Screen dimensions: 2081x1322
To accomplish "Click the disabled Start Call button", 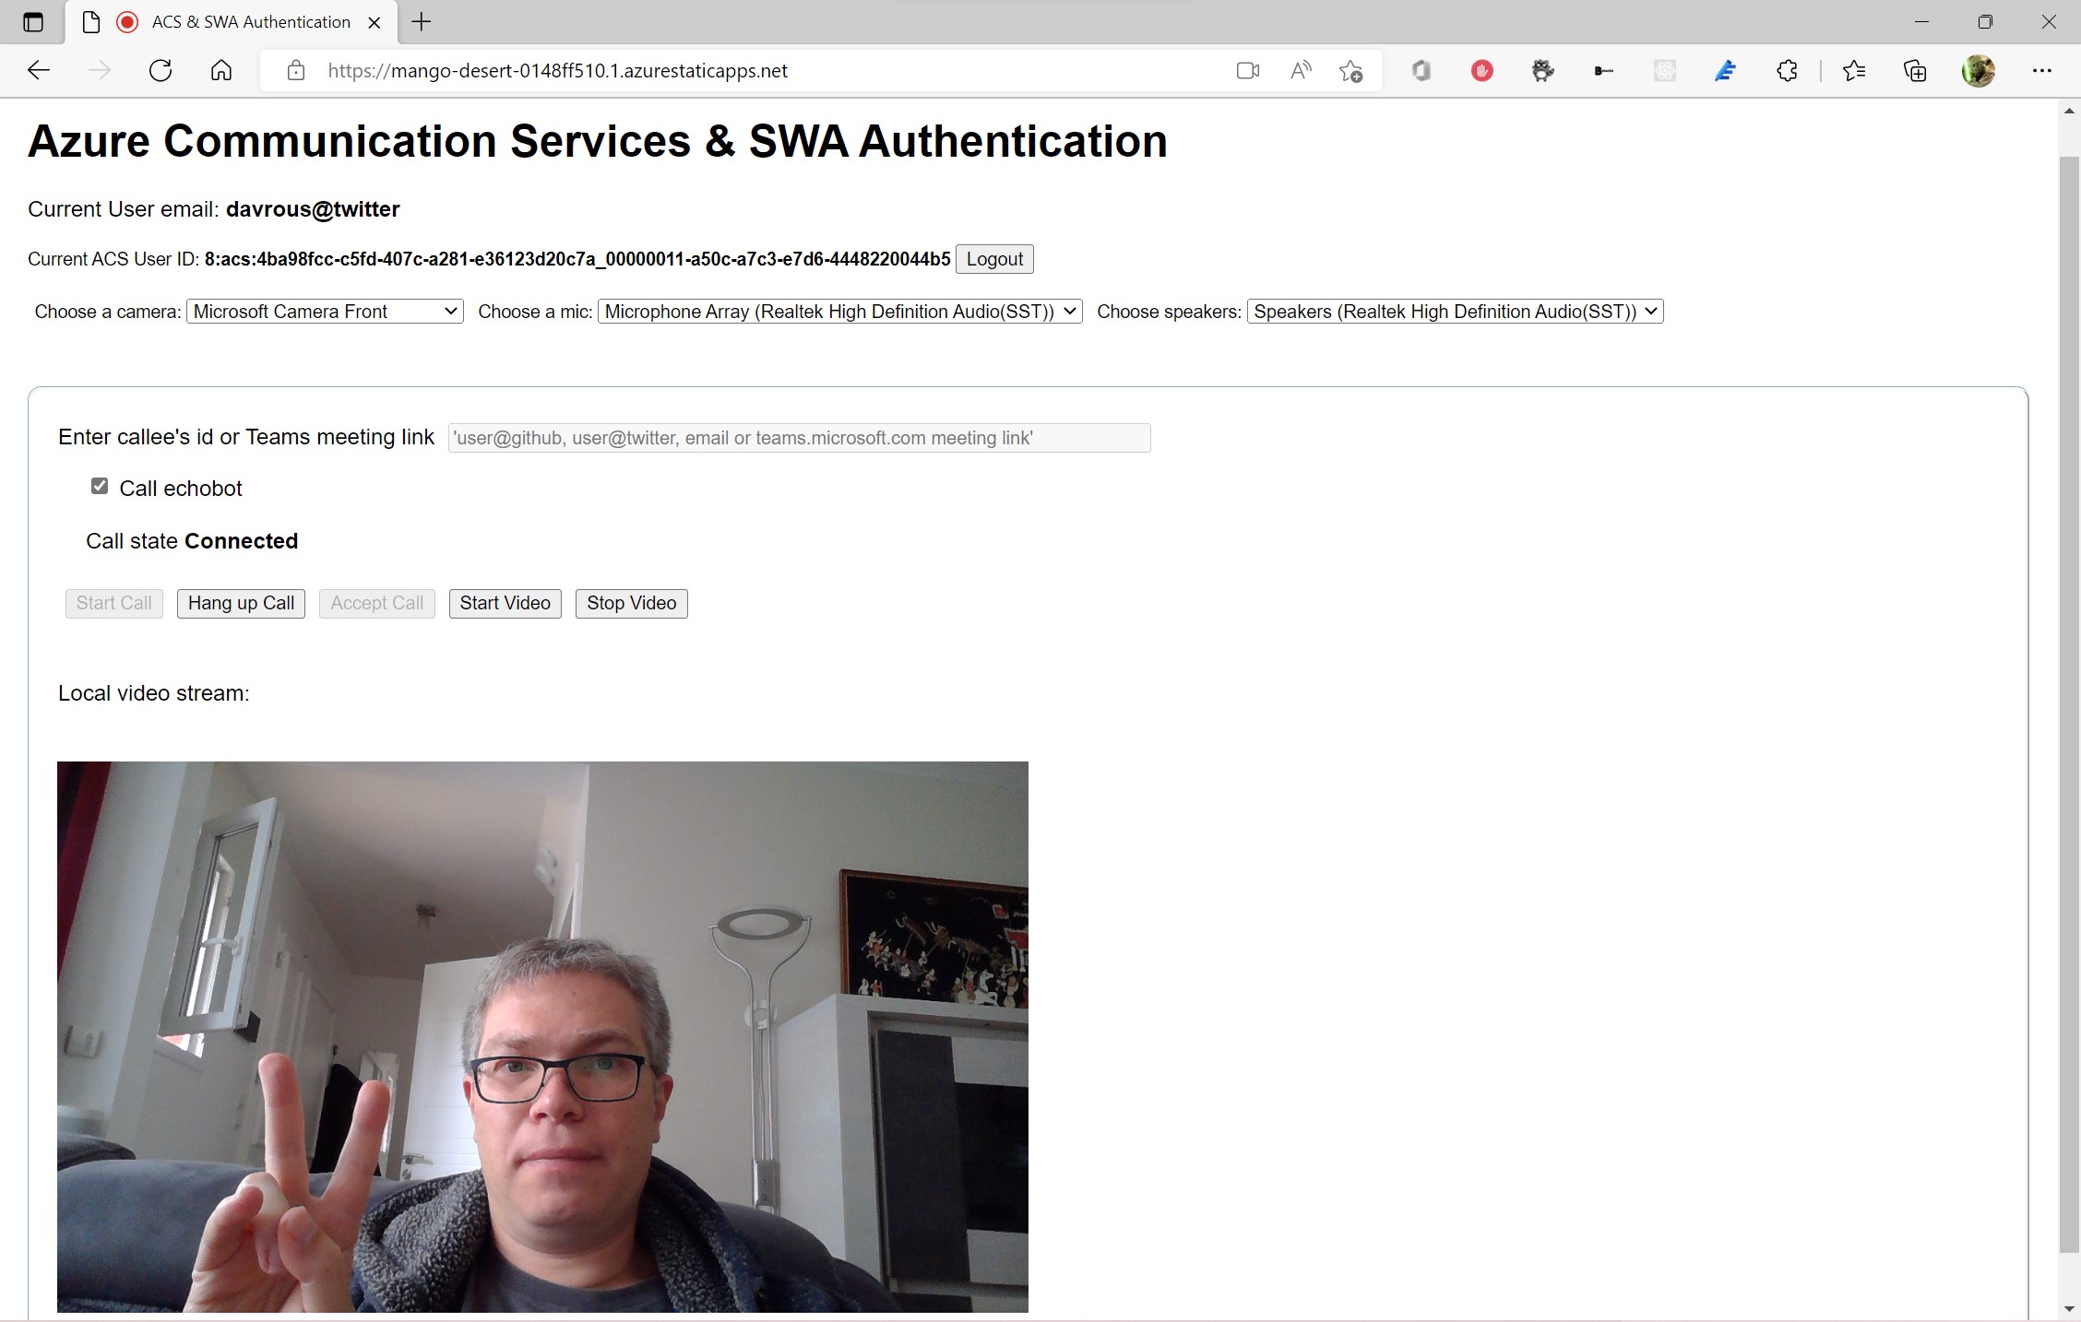I will pos(113,604).
